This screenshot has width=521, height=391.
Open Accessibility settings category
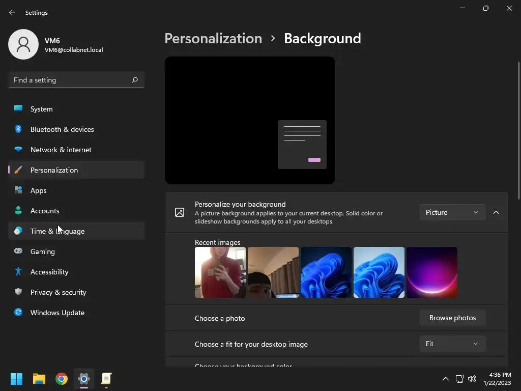coord(76,272)
